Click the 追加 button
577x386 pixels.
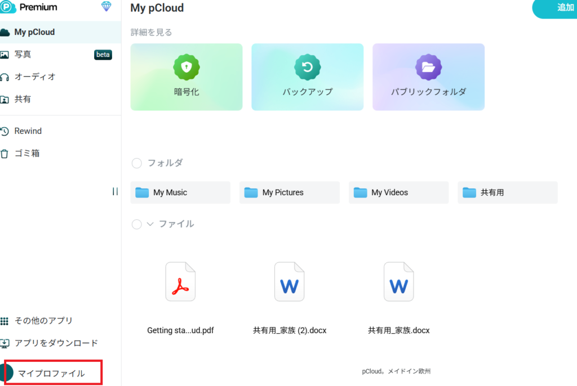(x=558, y=8)
